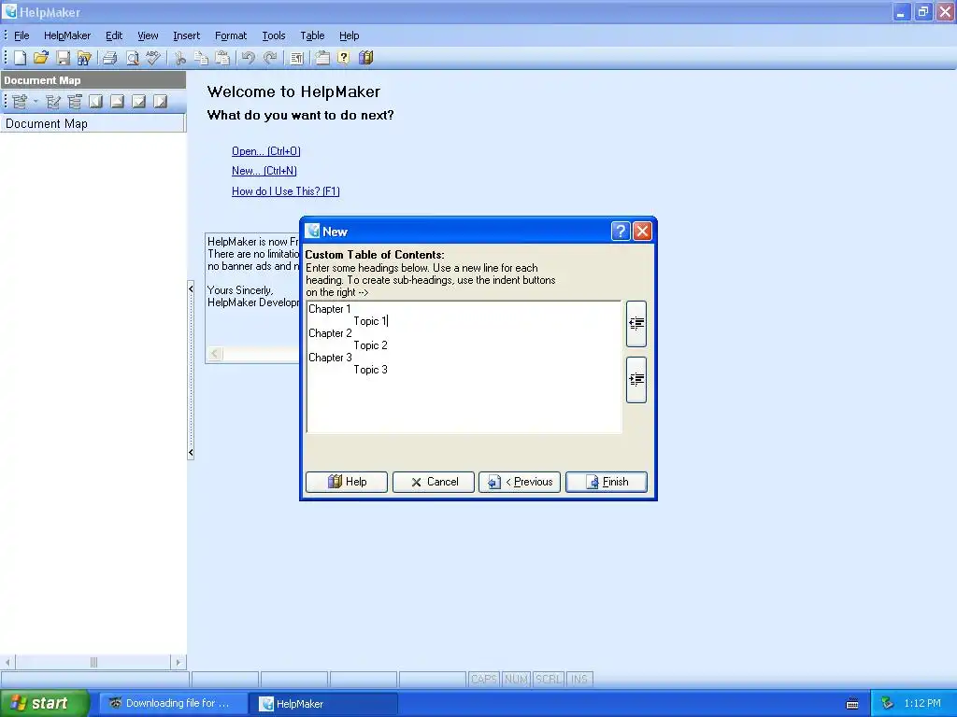The width and height of the screenshot is (957, 717).
Task: Click the binoculars folder search icon
Action: pos(83,58)
